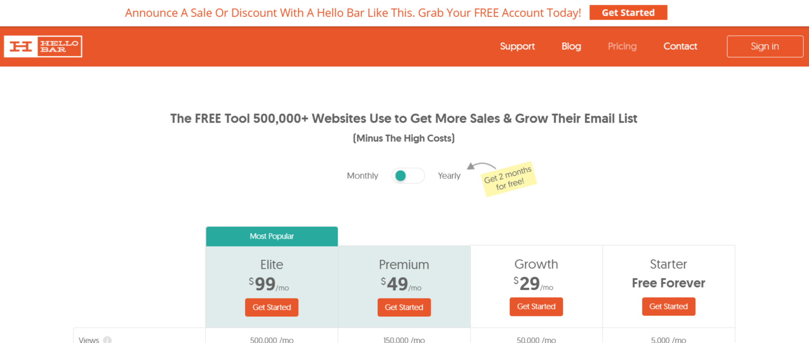809x343 pixels.
Task: Click the Hello Bar logo
Action: click(43, 46)
